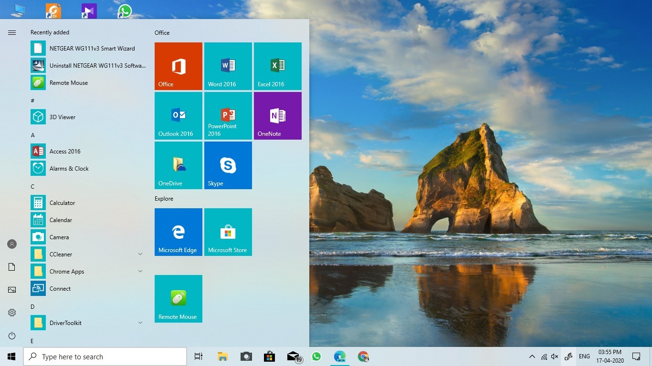Jump to apps via the '#' letter header

pos(32,101)
